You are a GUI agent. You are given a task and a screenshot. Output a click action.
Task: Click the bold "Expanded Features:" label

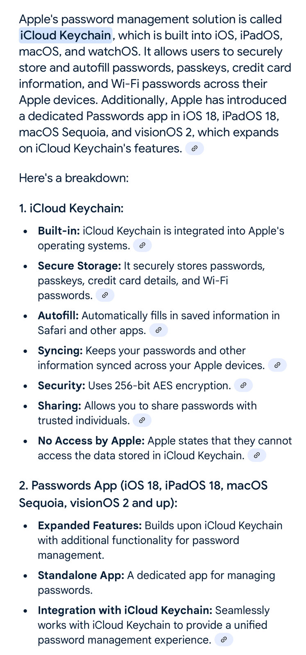point(90,526)
